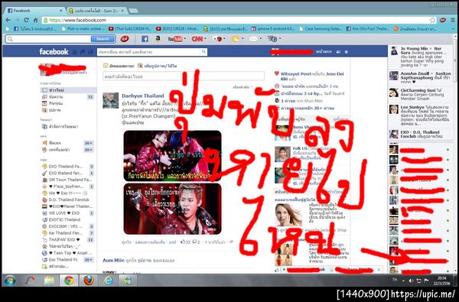
Task: Open the account settings gear in blue bar
Action: coord(347,52)
